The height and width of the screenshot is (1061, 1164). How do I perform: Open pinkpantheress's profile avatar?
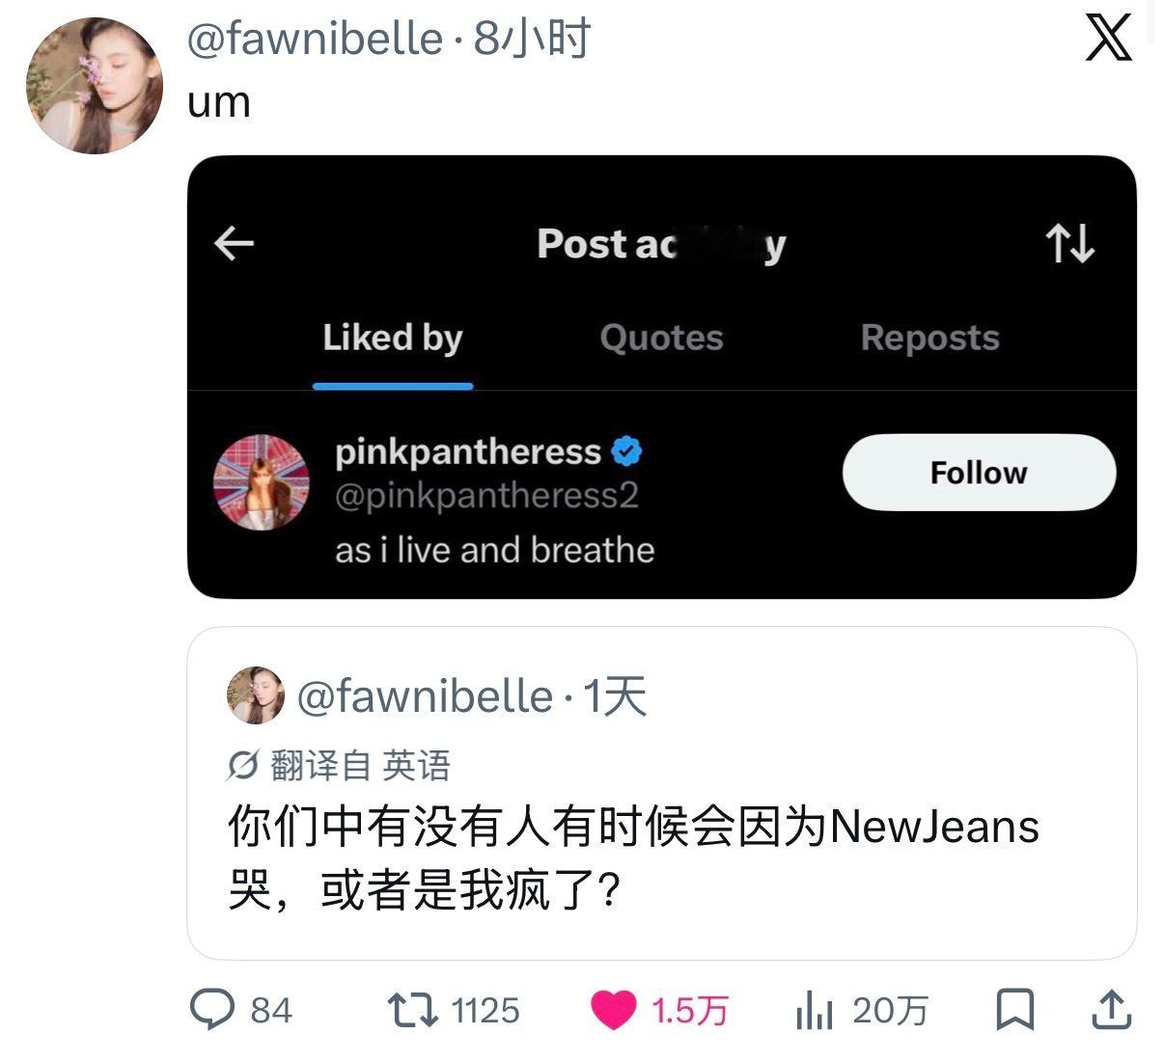[x=261, y=482]
